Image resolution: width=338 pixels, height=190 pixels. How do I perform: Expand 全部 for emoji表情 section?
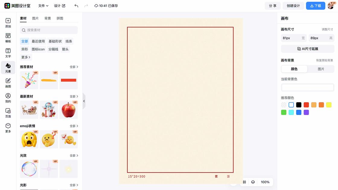coord(74,126)
